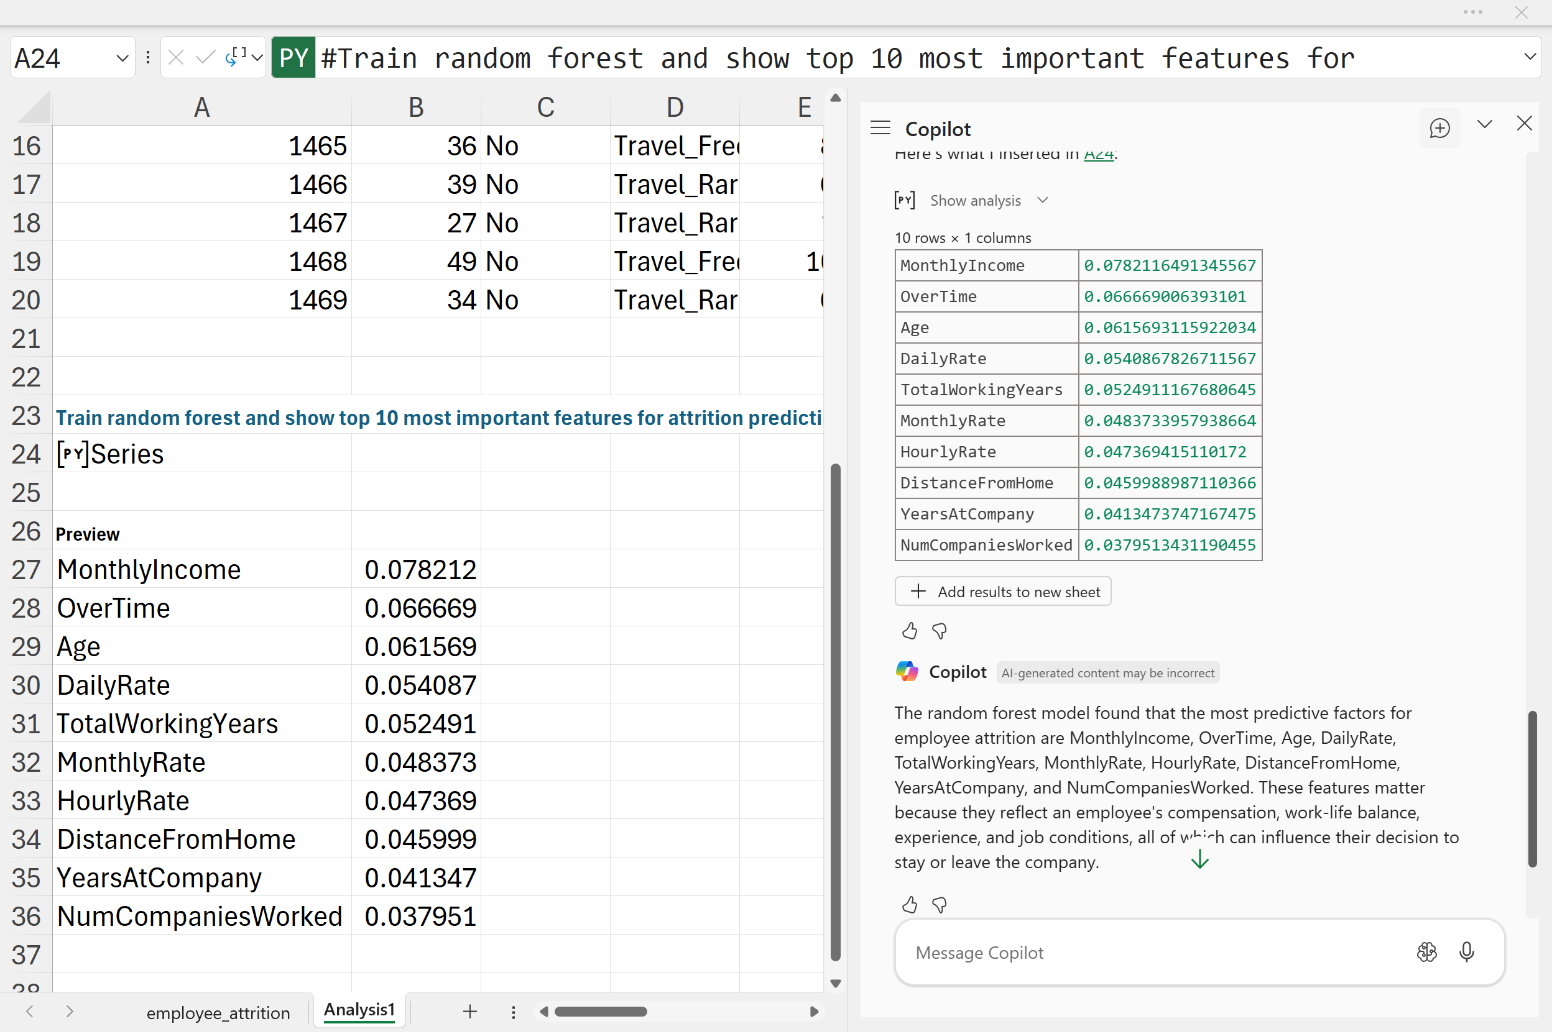
Task: Switch to the employee_attrition sheet tab
Action: tap(218, 1013)
